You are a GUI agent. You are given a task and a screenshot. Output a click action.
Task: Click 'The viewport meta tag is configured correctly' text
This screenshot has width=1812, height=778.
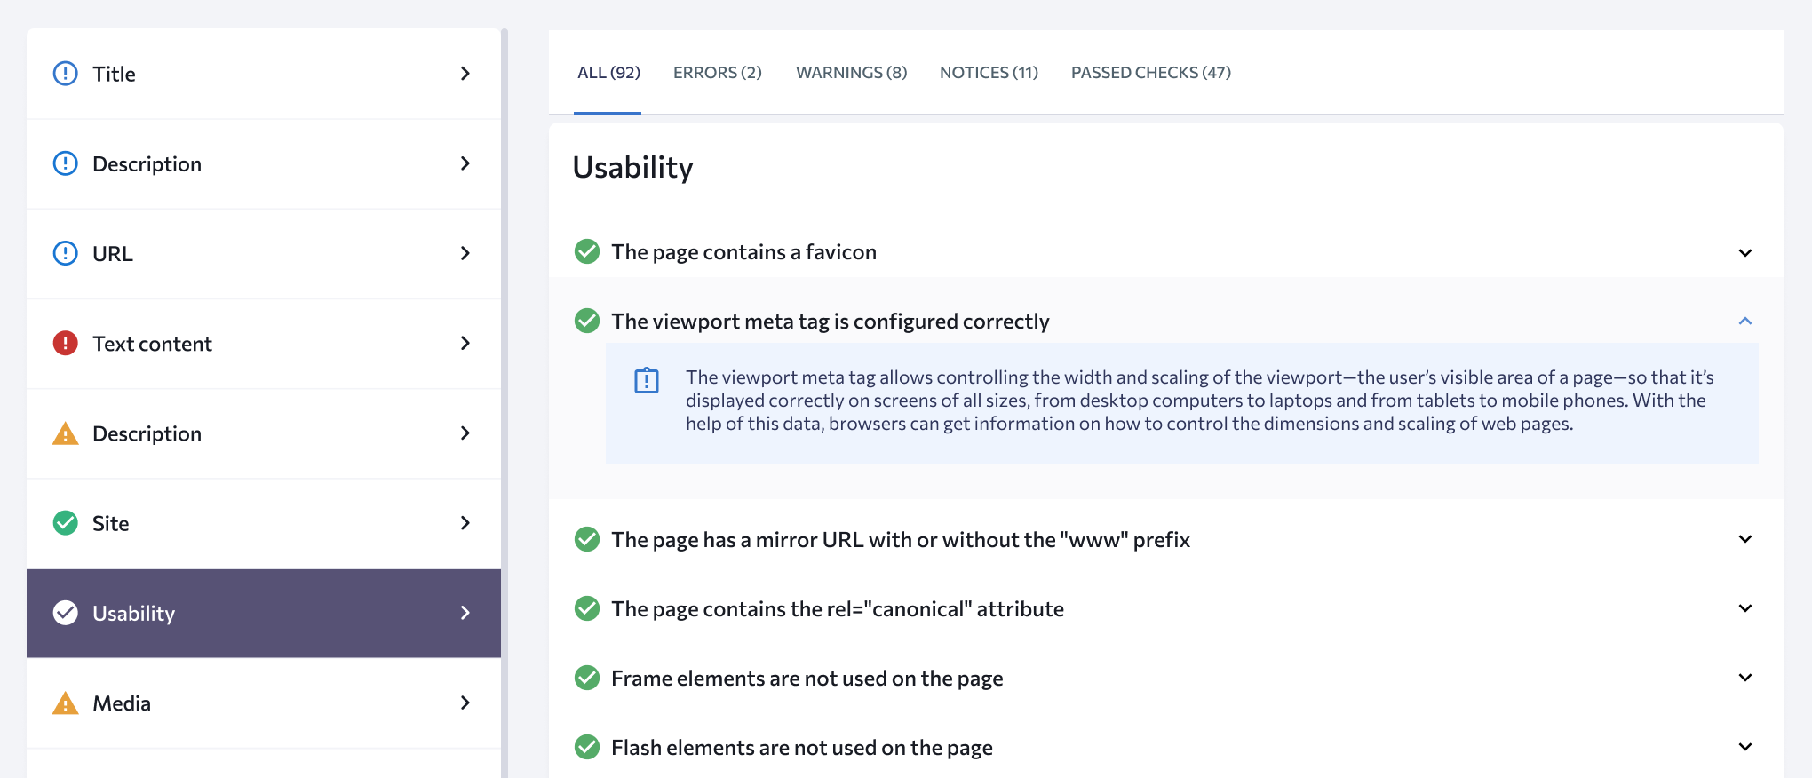click(x=830, y=322)
